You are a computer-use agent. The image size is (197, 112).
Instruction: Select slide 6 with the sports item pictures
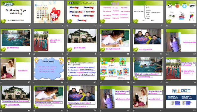(x=181, y=12)
